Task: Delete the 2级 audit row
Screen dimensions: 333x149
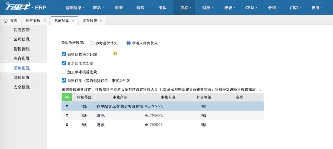Action: coord(67,115)
